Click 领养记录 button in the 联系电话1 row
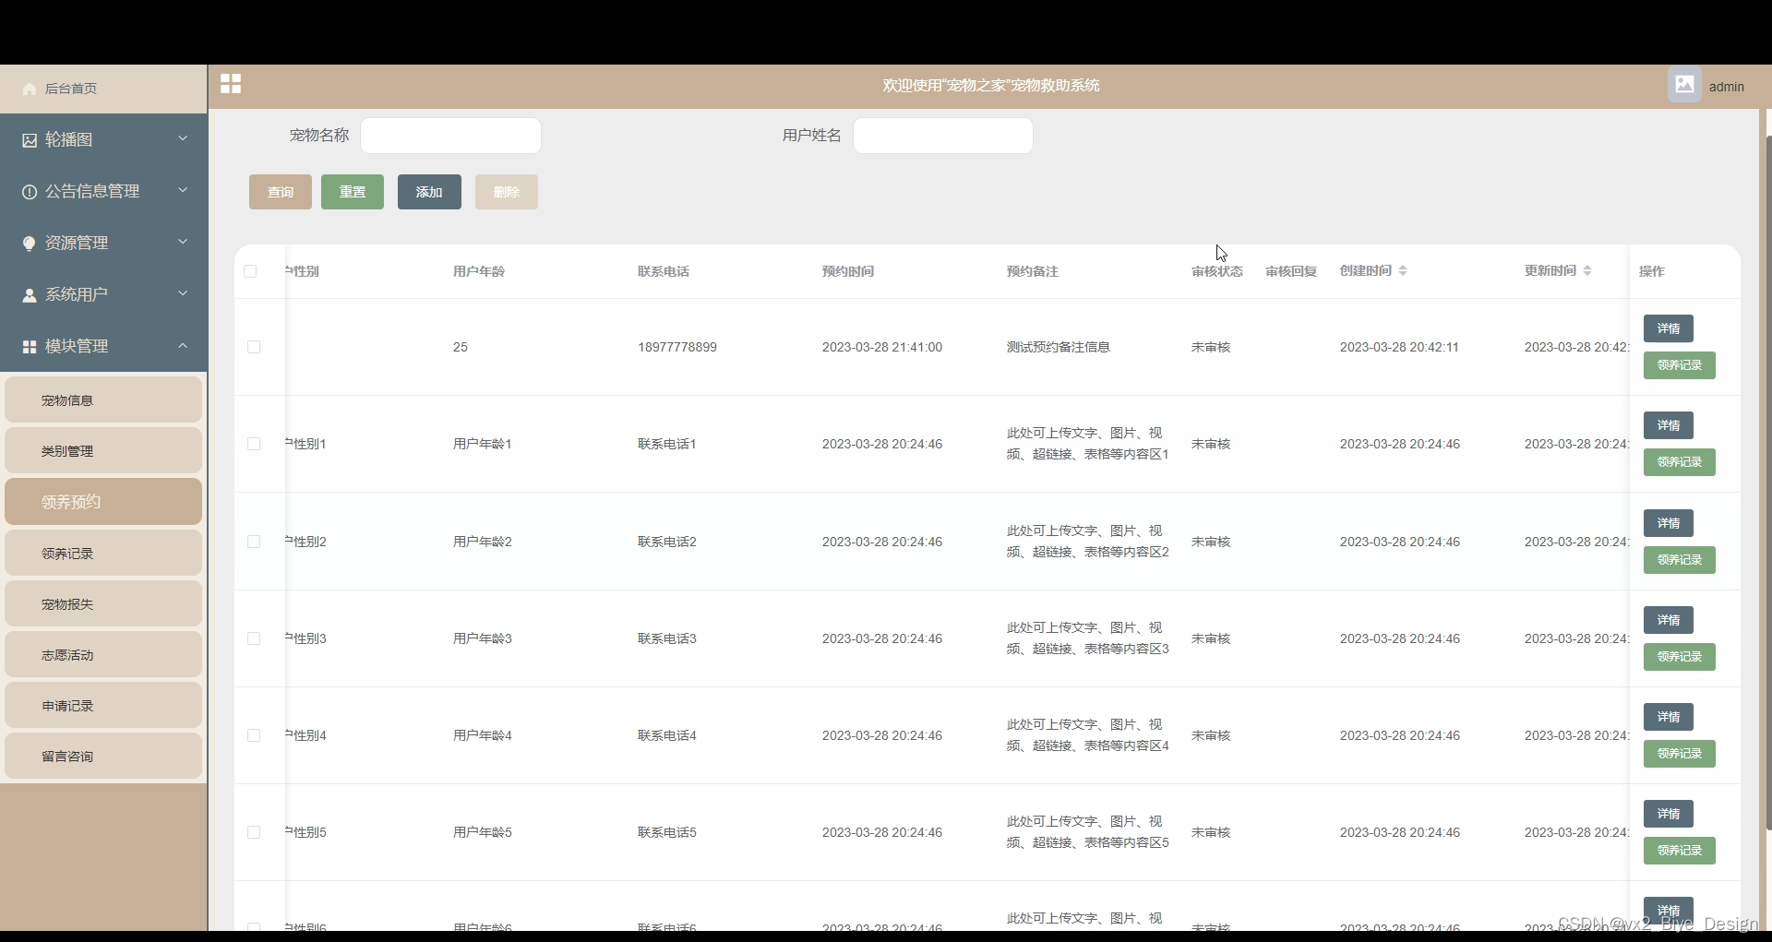The width and height of the screenshot is (1772, 942). click(1680, 462)
